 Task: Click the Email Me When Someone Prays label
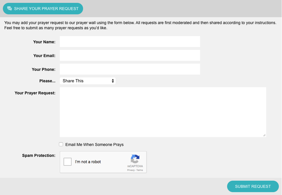tap(94, 145)
